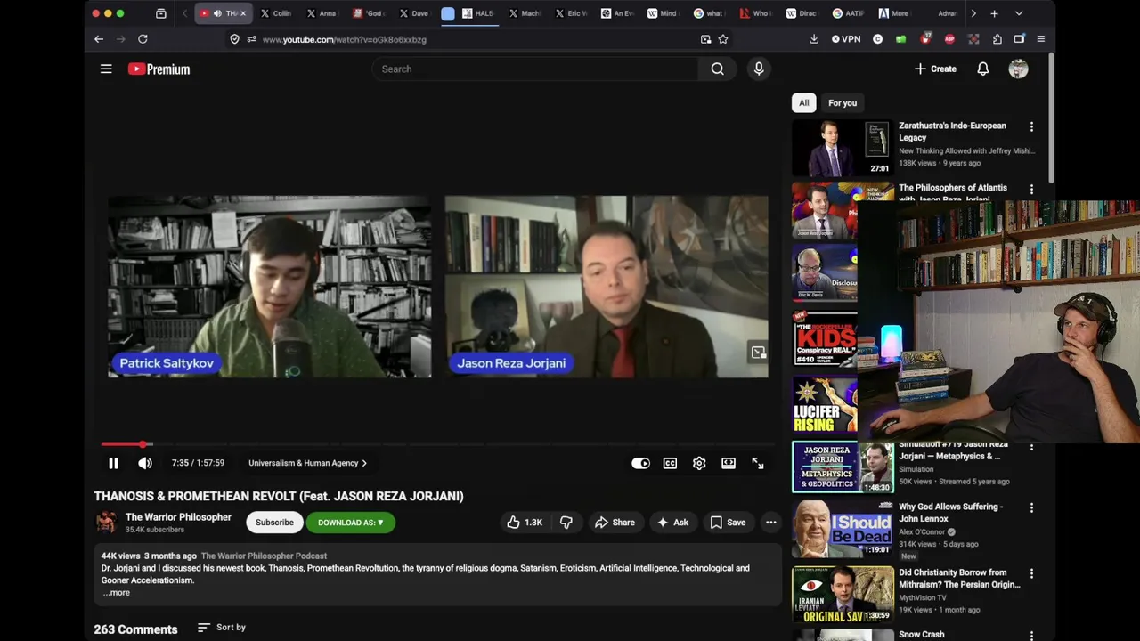
Task: Expand Universalism & Human Agency chapter
Action: [307, 463]
